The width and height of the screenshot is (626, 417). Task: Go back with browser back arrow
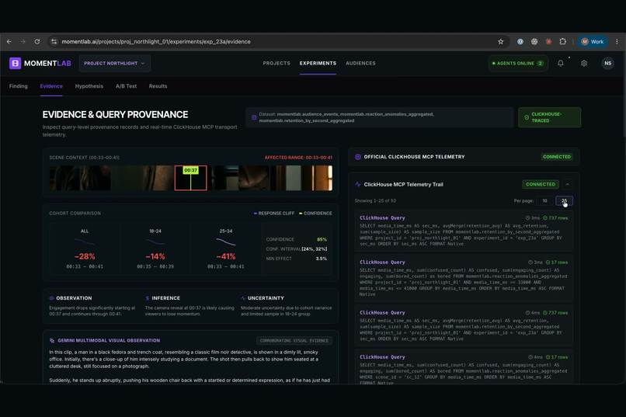(x=9, y=41)
